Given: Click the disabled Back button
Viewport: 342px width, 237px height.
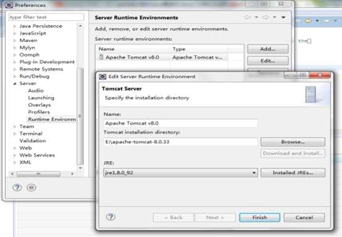Looking at the screenshot, I should (x=173, y=217).
